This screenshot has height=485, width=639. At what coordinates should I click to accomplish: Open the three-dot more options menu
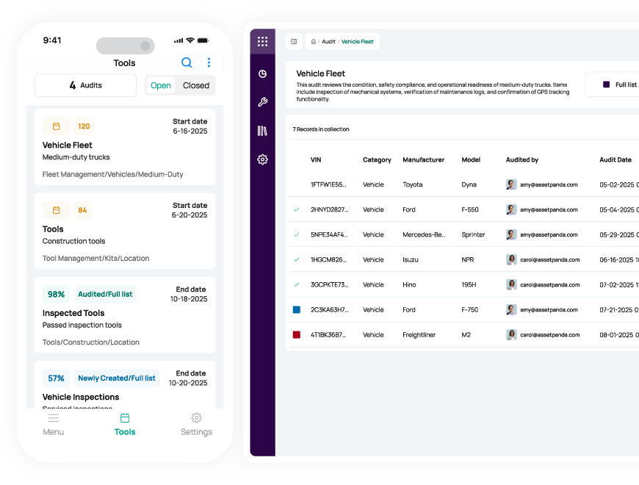click(209, 63)
